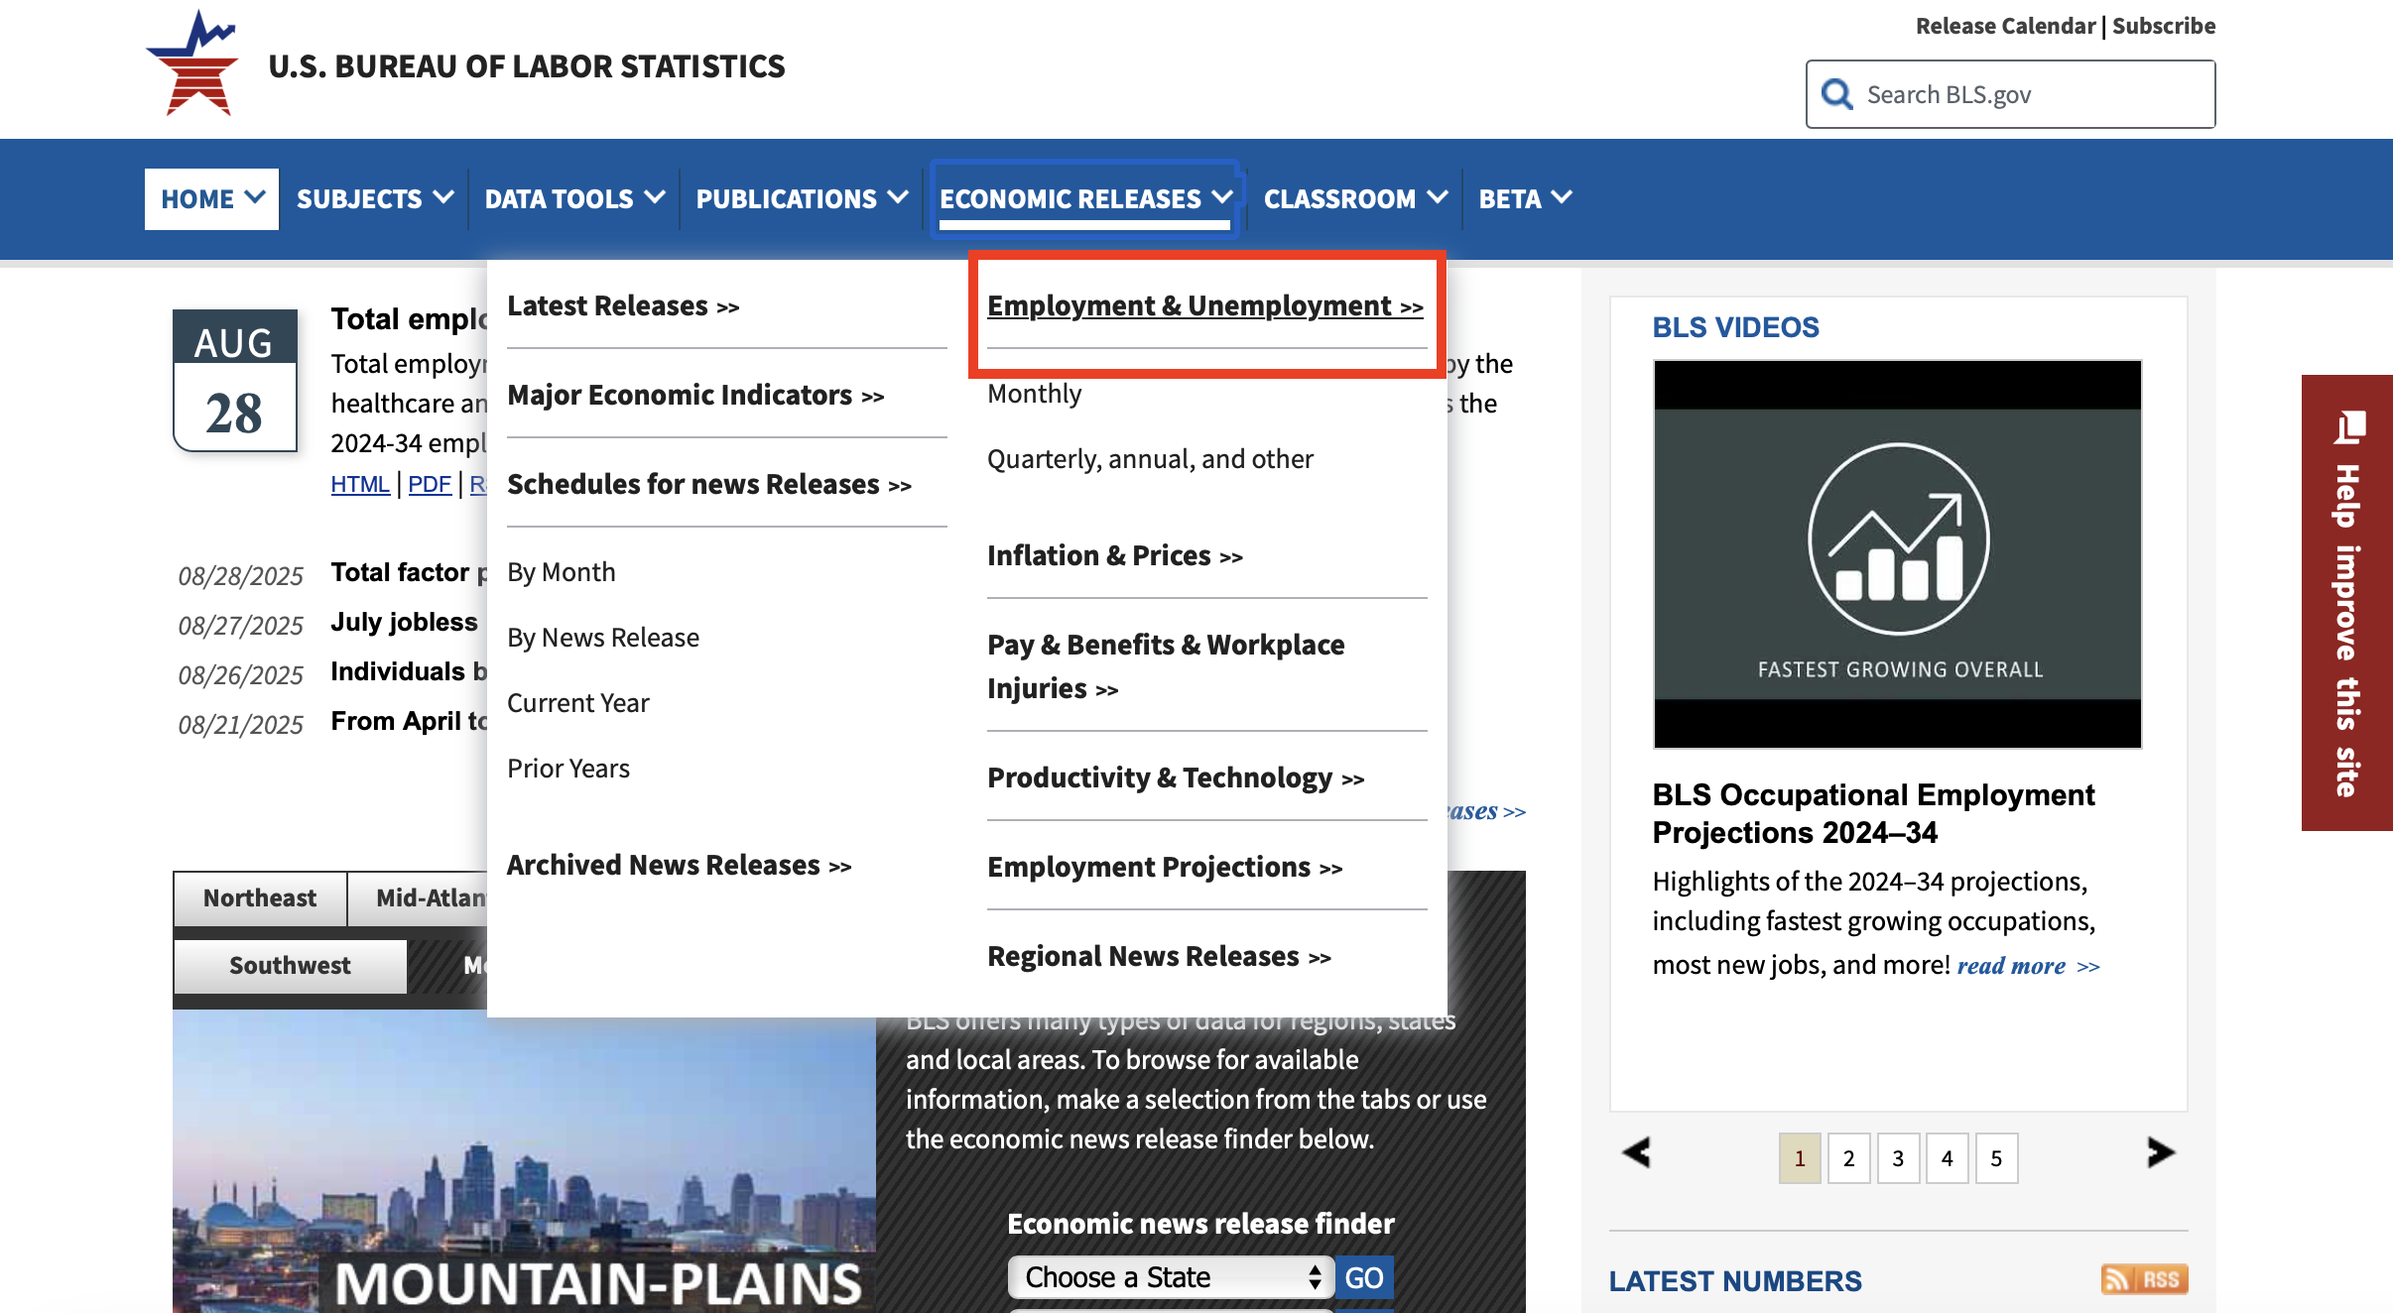Click the RSS feed icon

pos(2143,1279)
